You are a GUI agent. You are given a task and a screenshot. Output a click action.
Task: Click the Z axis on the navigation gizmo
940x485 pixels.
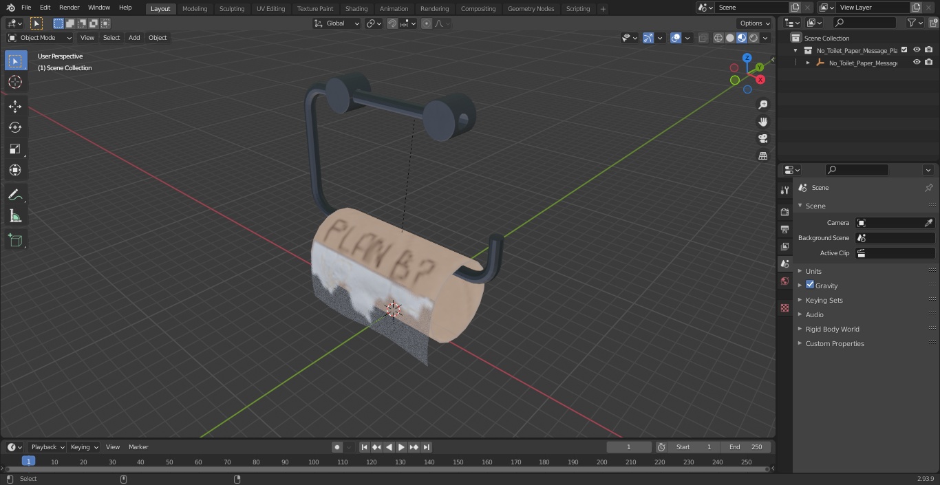(x=747, y=58)
